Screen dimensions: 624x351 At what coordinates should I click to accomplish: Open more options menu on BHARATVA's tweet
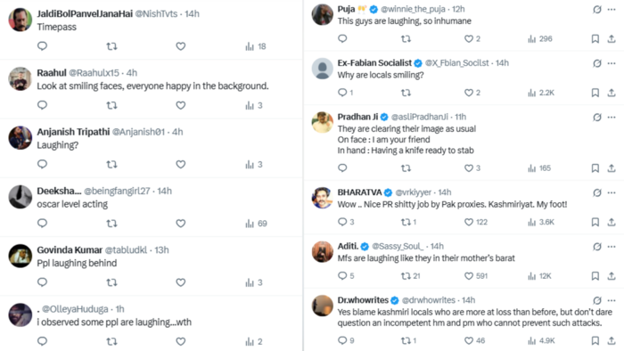coord(612,192)
